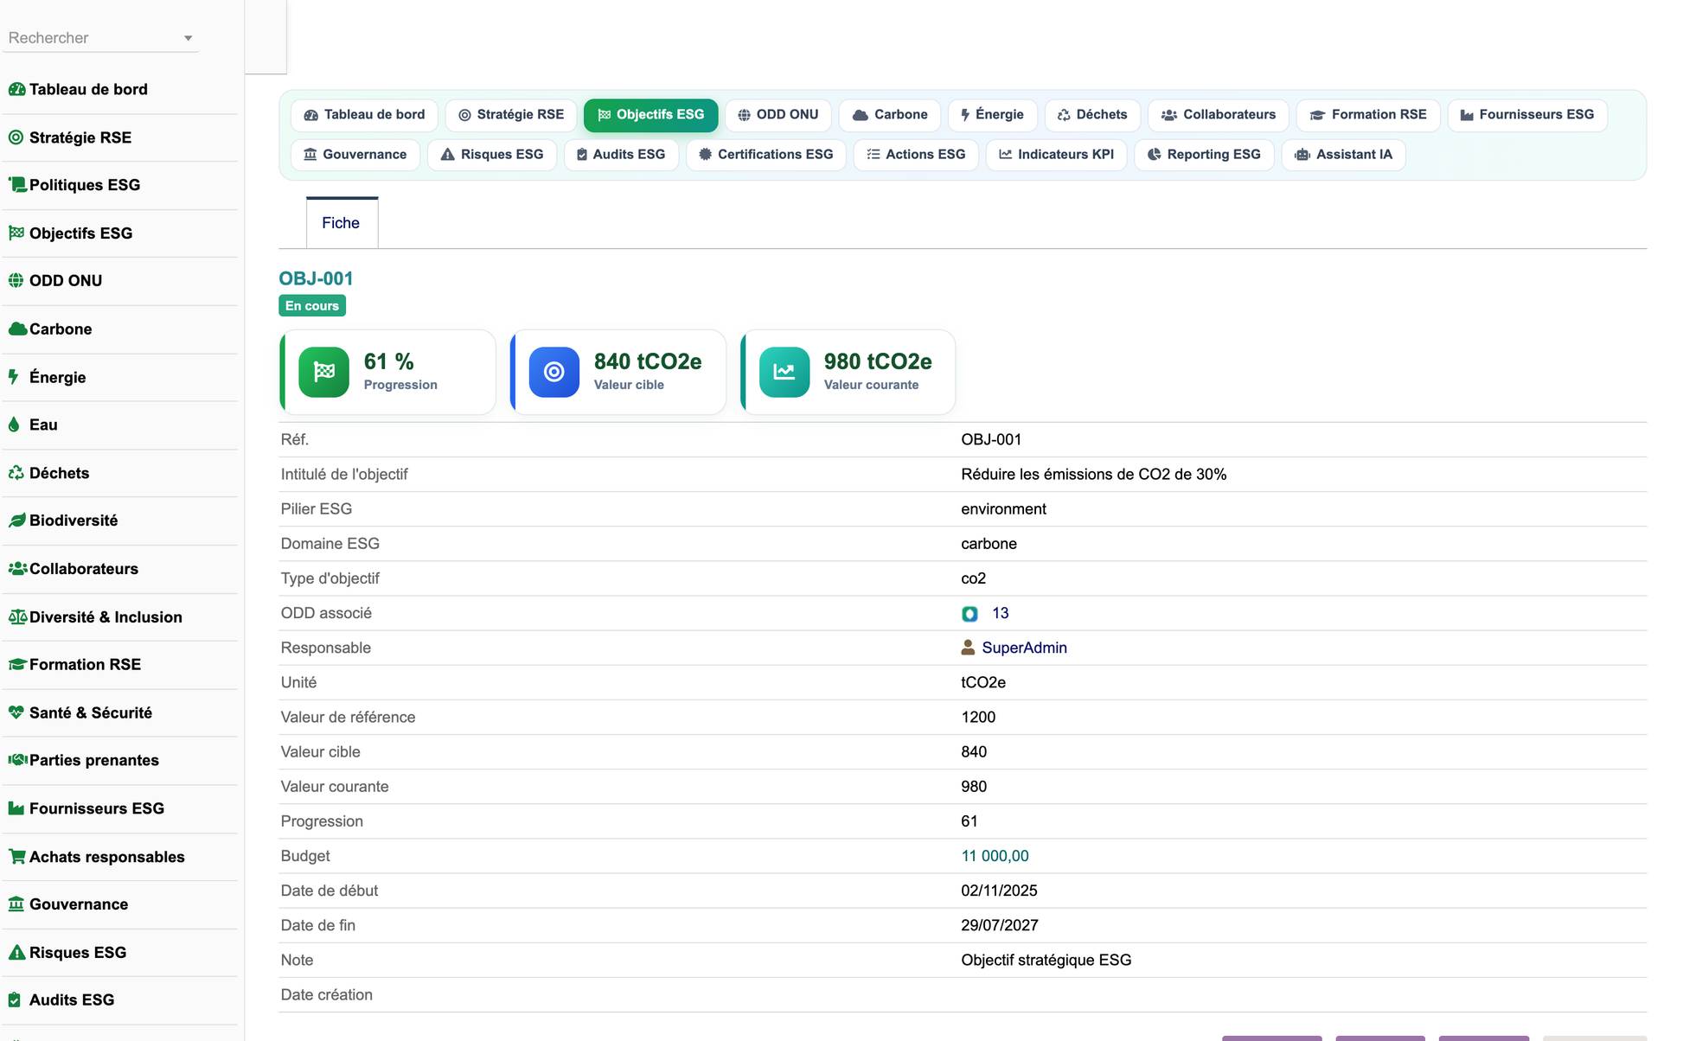
Task: Open the Reporting ESG top tab
Action: pyautogui.click(x=1204, y=155)
